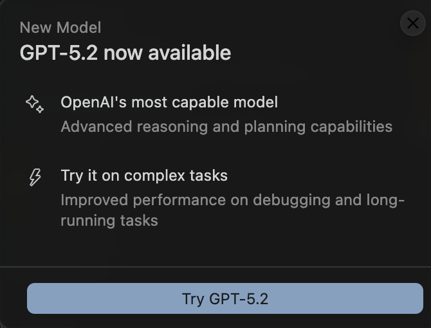Click "now available" in the popup heading

pyautogui.click(x=167, y=52)
